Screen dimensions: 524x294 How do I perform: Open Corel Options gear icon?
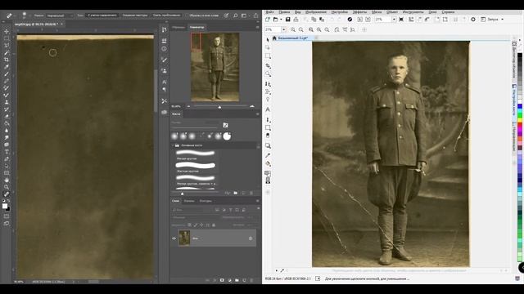(473, 20)
